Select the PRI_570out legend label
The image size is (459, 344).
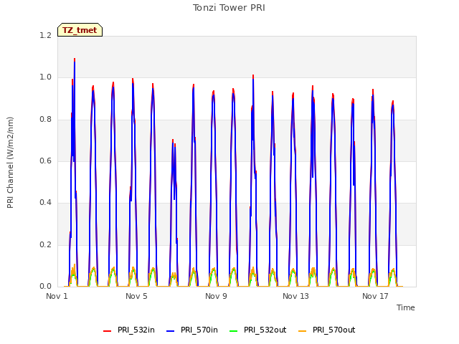[333, 330]
